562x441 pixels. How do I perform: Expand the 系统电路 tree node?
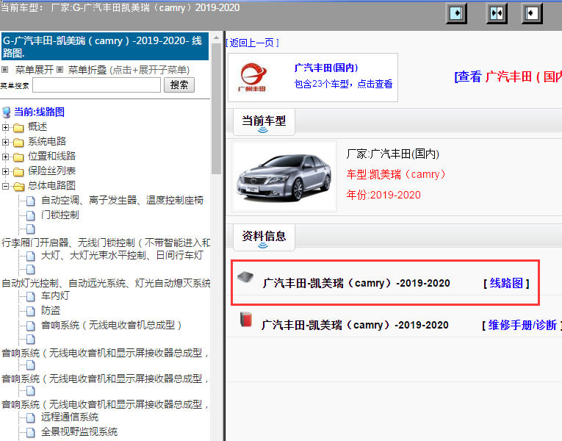coord(5,142)
